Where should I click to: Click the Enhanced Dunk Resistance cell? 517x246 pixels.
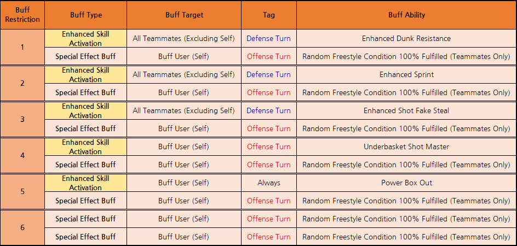point(406,39)
